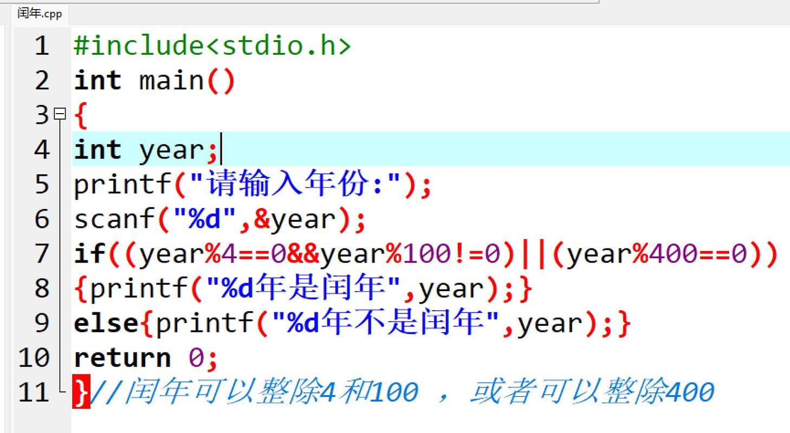Place cursor in the #include<stdio.h> line
790x433 pixels.
[x=211, y=46]
